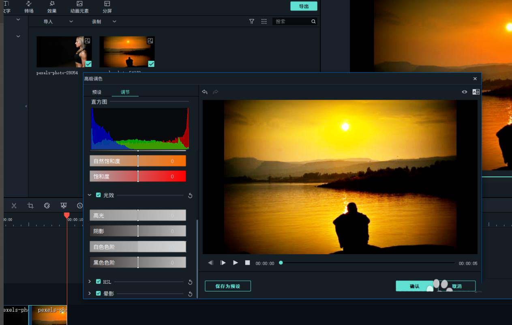Expand the HSL section
Viewport: 512px width, 325px height.
pos(90,282)
